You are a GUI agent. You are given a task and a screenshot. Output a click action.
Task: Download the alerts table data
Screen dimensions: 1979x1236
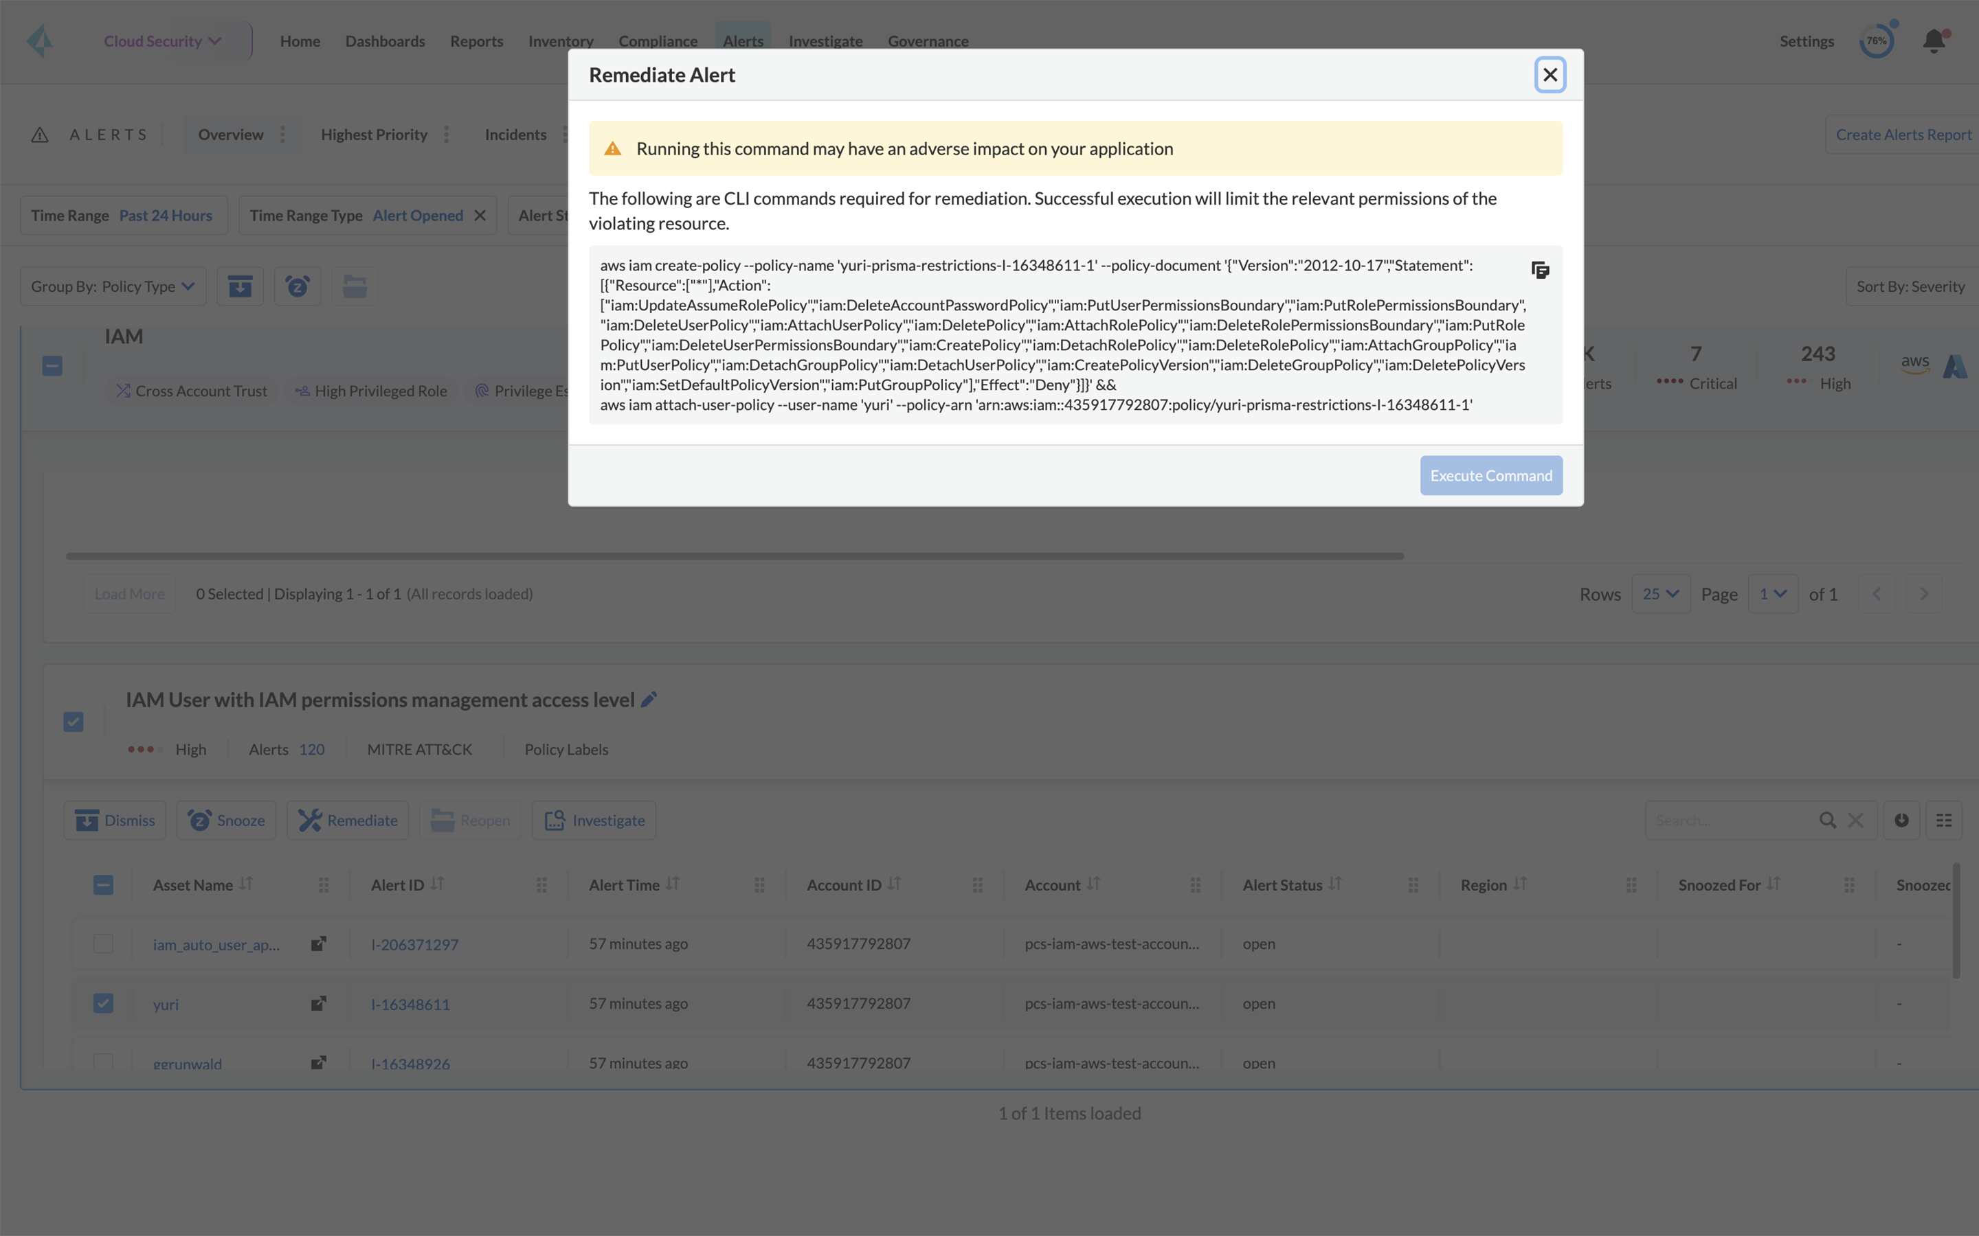pos(1901,820)
